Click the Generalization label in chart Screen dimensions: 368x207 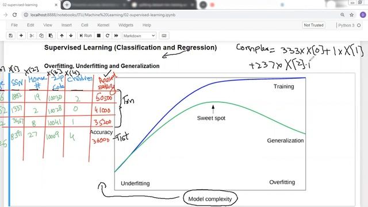(x=285, y=140)
